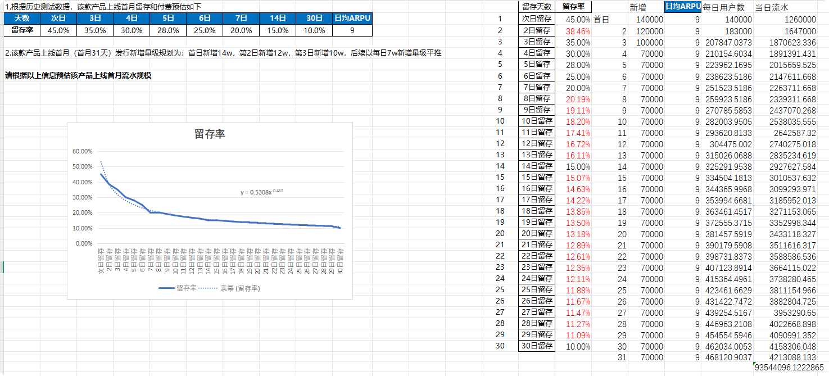Click the 当日流水 column header
Viewport: 829px width, 376px height.
[772, 7]
